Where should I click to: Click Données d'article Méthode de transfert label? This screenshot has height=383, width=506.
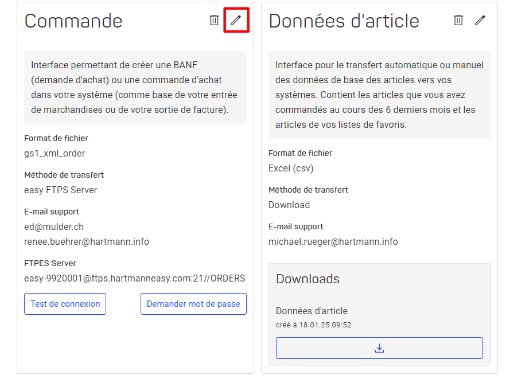click(308, 190)
